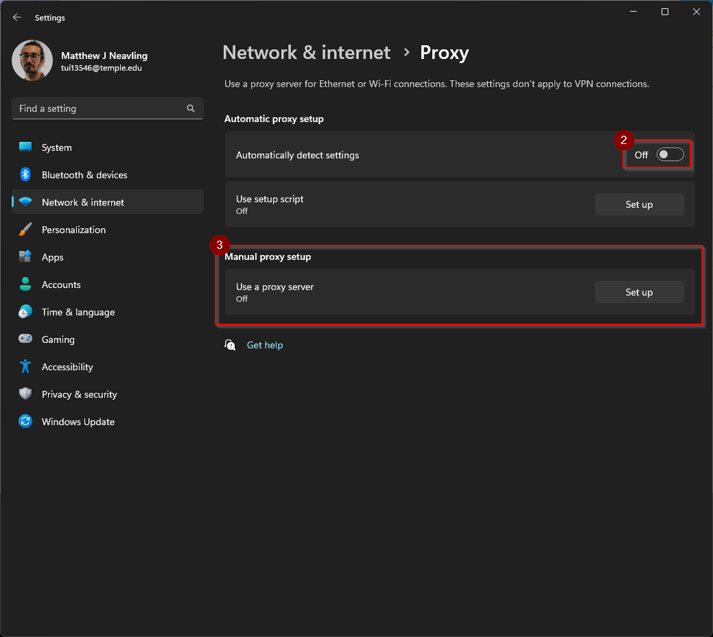This screenshot has width=713, height=637.
Task: Toggle Automatically detect settings switch
Action: click(670, 154)
